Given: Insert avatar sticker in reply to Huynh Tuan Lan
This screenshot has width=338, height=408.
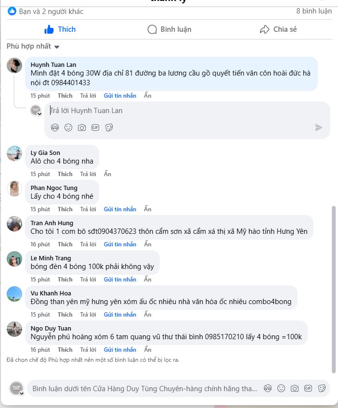Looking at the screenshot, I should [55, 127].
